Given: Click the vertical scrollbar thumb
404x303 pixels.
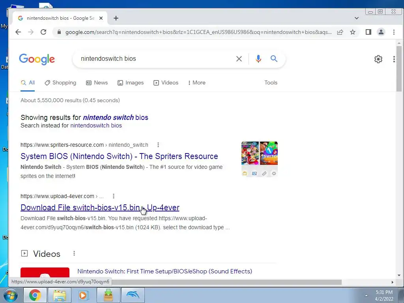Looking at the screenshot, I should (x=399, y=69).
